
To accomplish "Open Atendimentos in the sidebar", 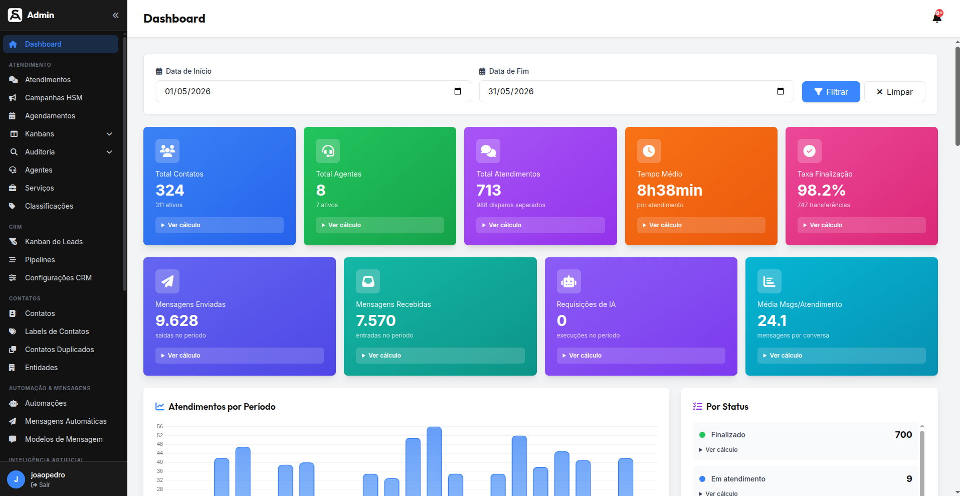I will coord(61,80).
